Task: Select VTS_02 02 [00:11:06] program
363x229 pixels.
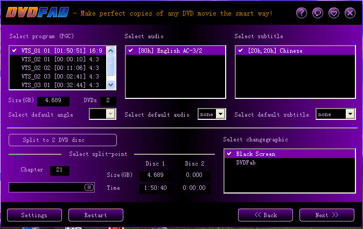Action: (x=58, y=68)
